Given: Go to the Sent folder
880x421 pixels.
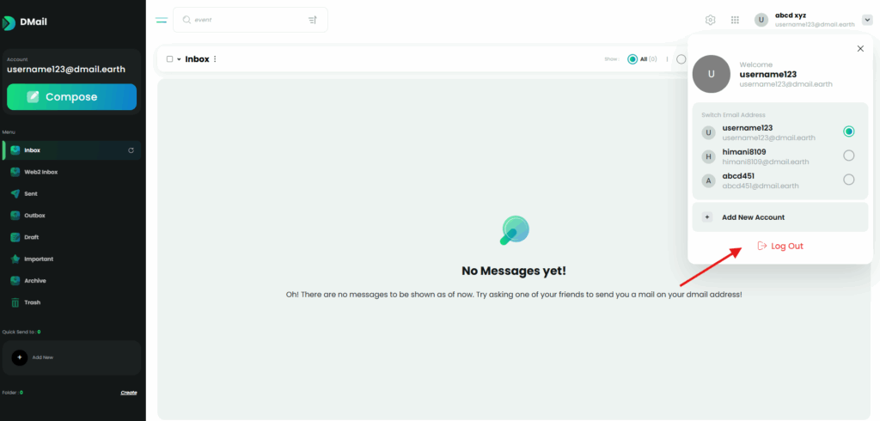Looking at the screenshot, I should click(x=30, y=194).
